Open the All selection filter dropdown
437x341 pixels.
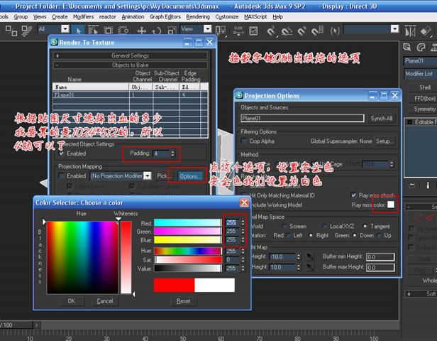(x=65, y=28)
